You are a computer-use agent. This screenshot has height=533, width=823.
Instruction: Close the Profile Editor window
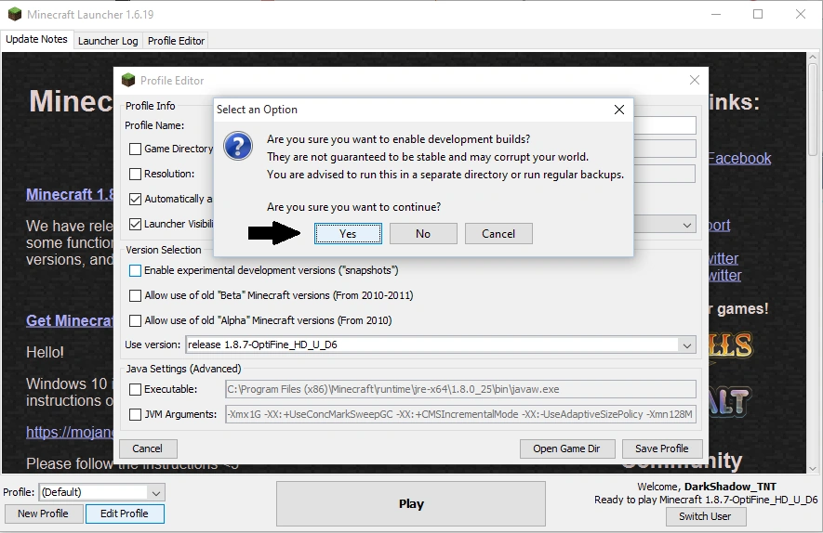695,80
